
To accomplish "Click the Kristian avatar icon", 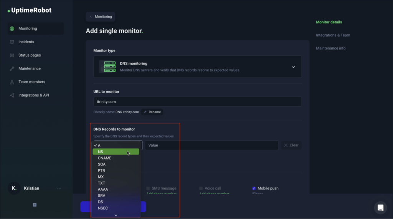I will [14, 188].
